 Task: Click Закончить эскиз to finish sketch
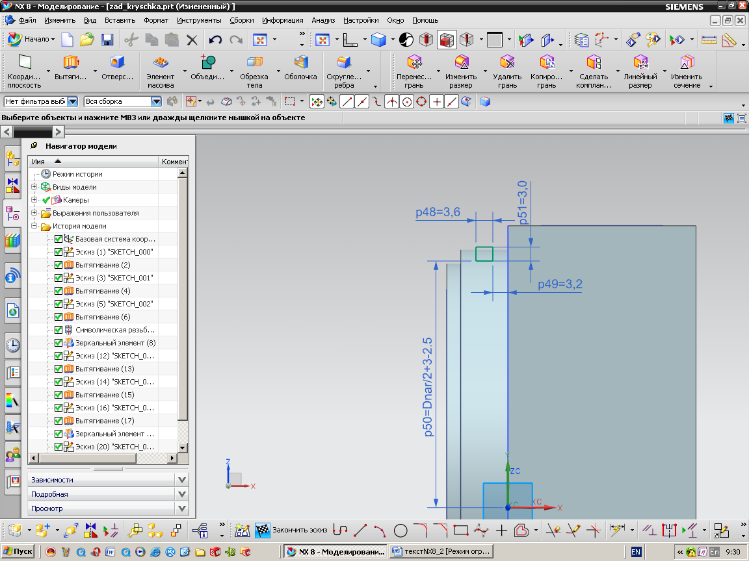291,530
